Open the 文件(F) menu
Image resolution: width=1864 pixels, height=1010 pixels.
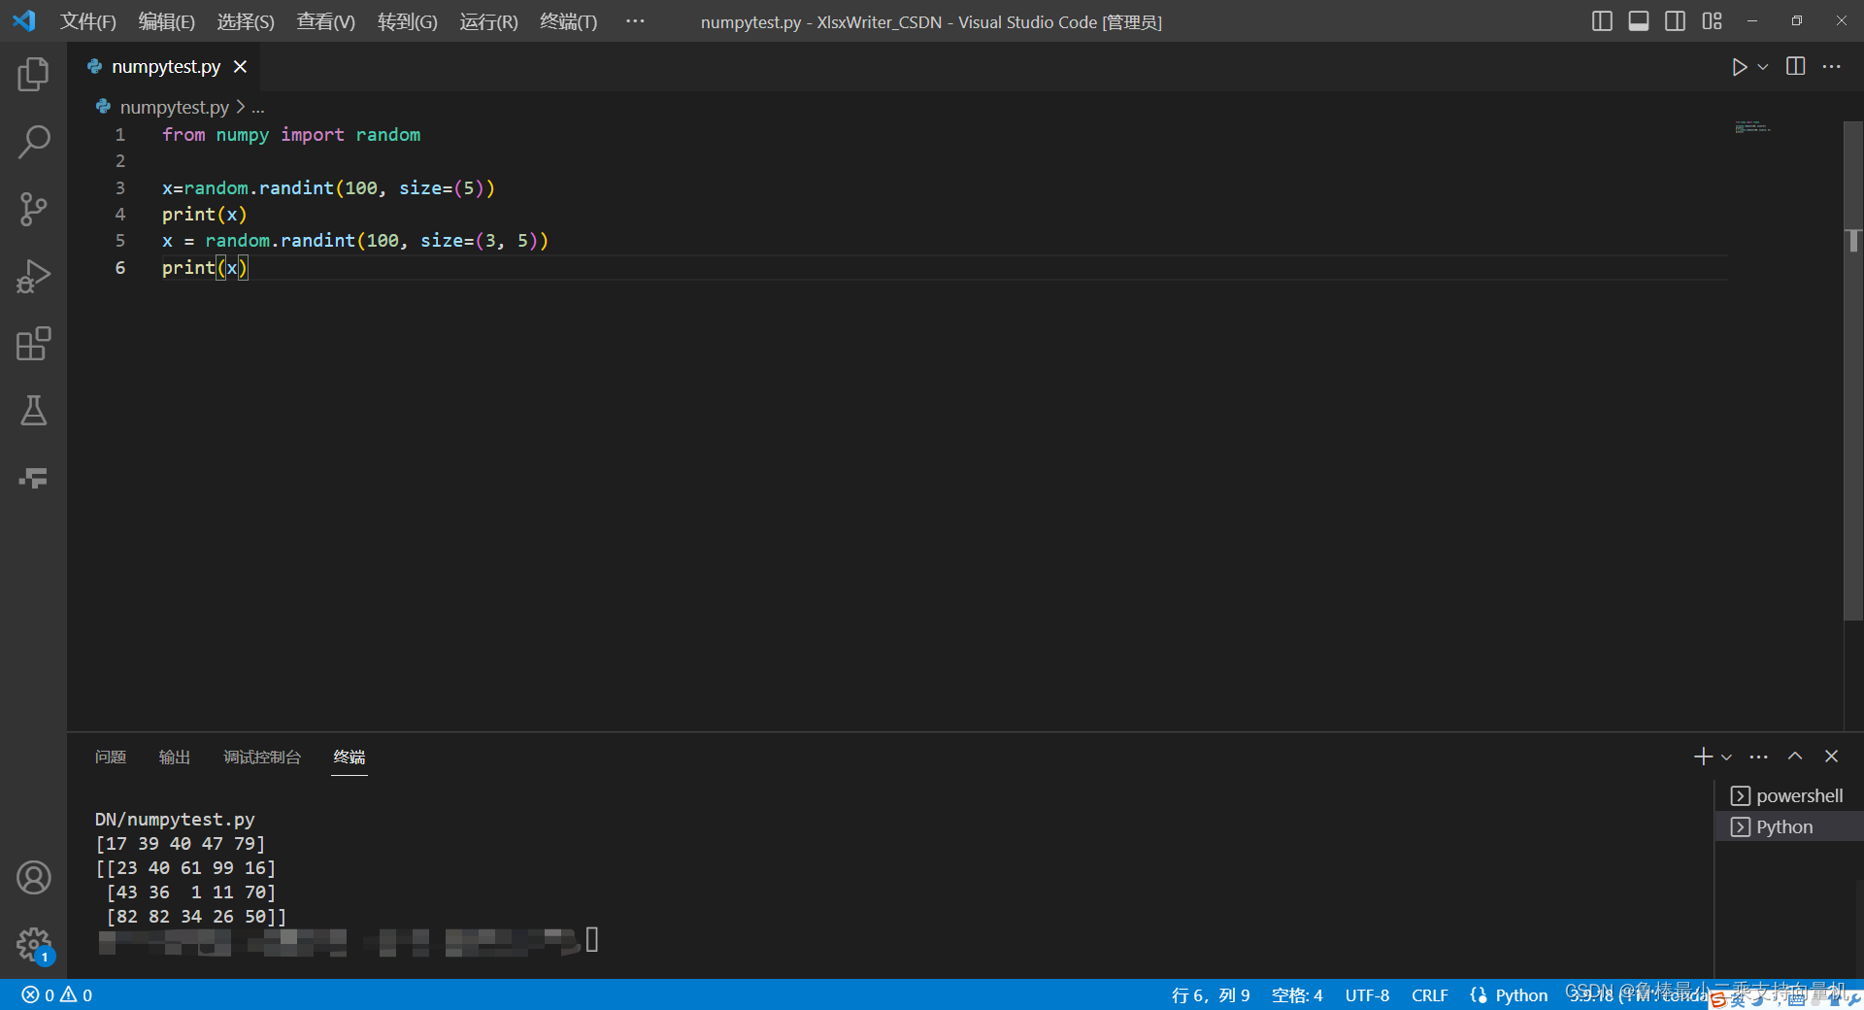[88, 21]
